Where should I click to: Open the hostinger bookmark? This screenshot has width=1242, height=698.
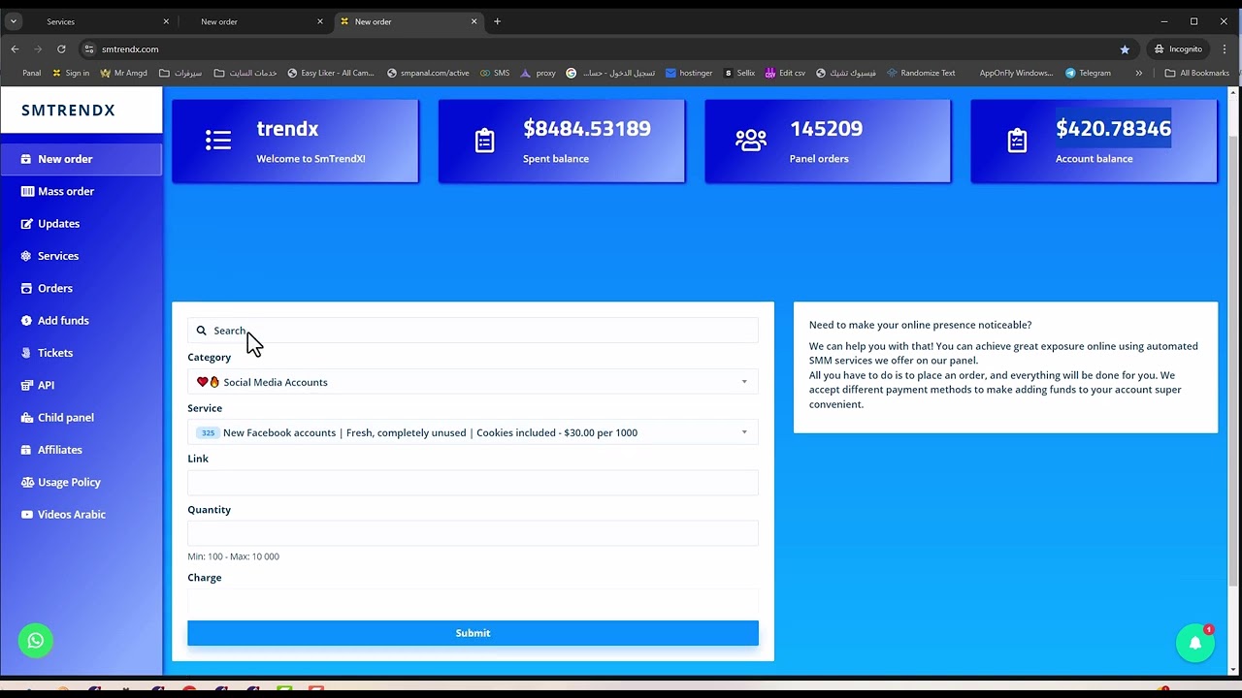[689, 73]
